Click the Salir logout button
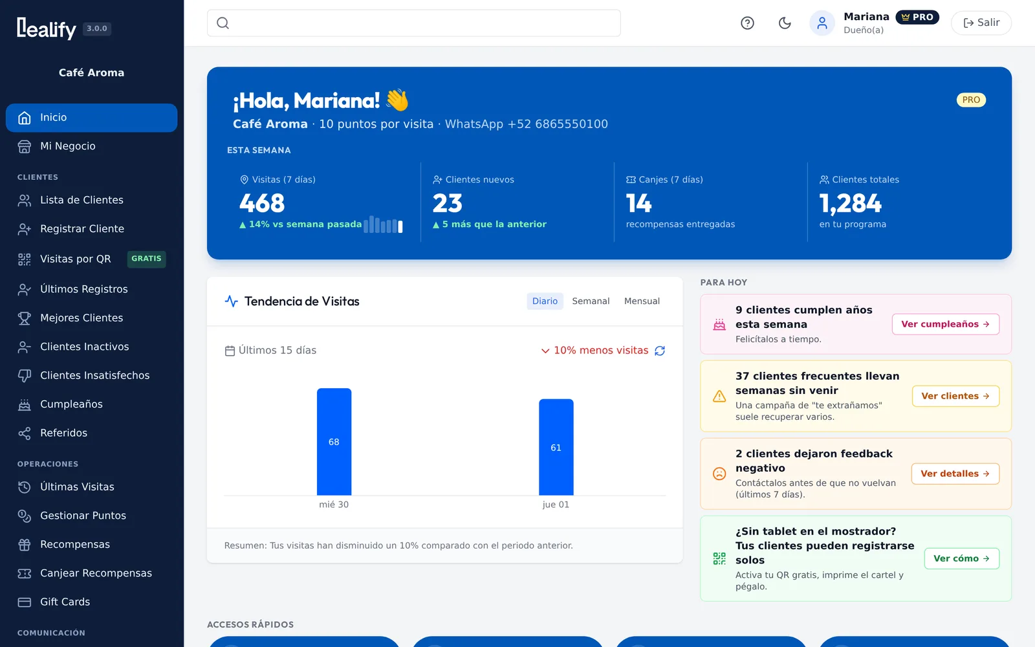Image resolution: width=1035 pixels, height=647 pixels. click(x=981, y=23)
